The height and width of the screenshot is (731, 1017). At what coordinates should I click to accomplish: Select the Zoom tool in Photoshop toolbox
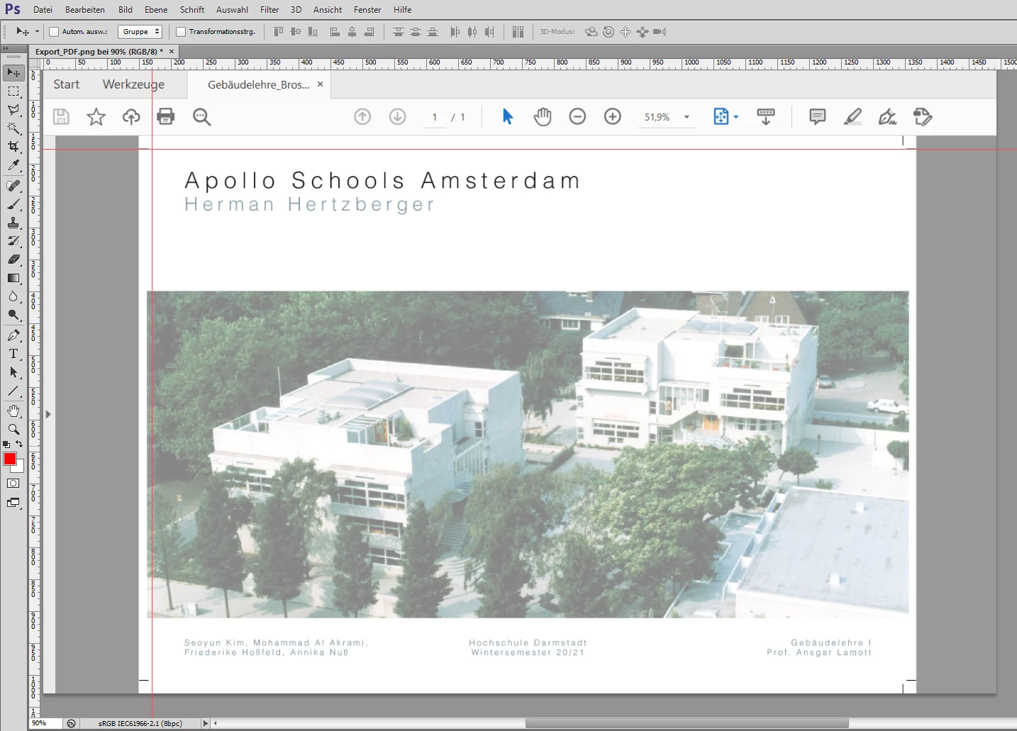pyautogui.click(x=13, y=430)
